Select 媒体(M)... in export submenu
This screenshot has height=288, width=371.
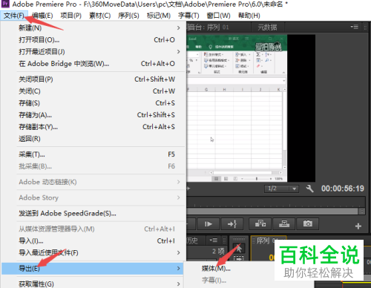tap(216, 269)
